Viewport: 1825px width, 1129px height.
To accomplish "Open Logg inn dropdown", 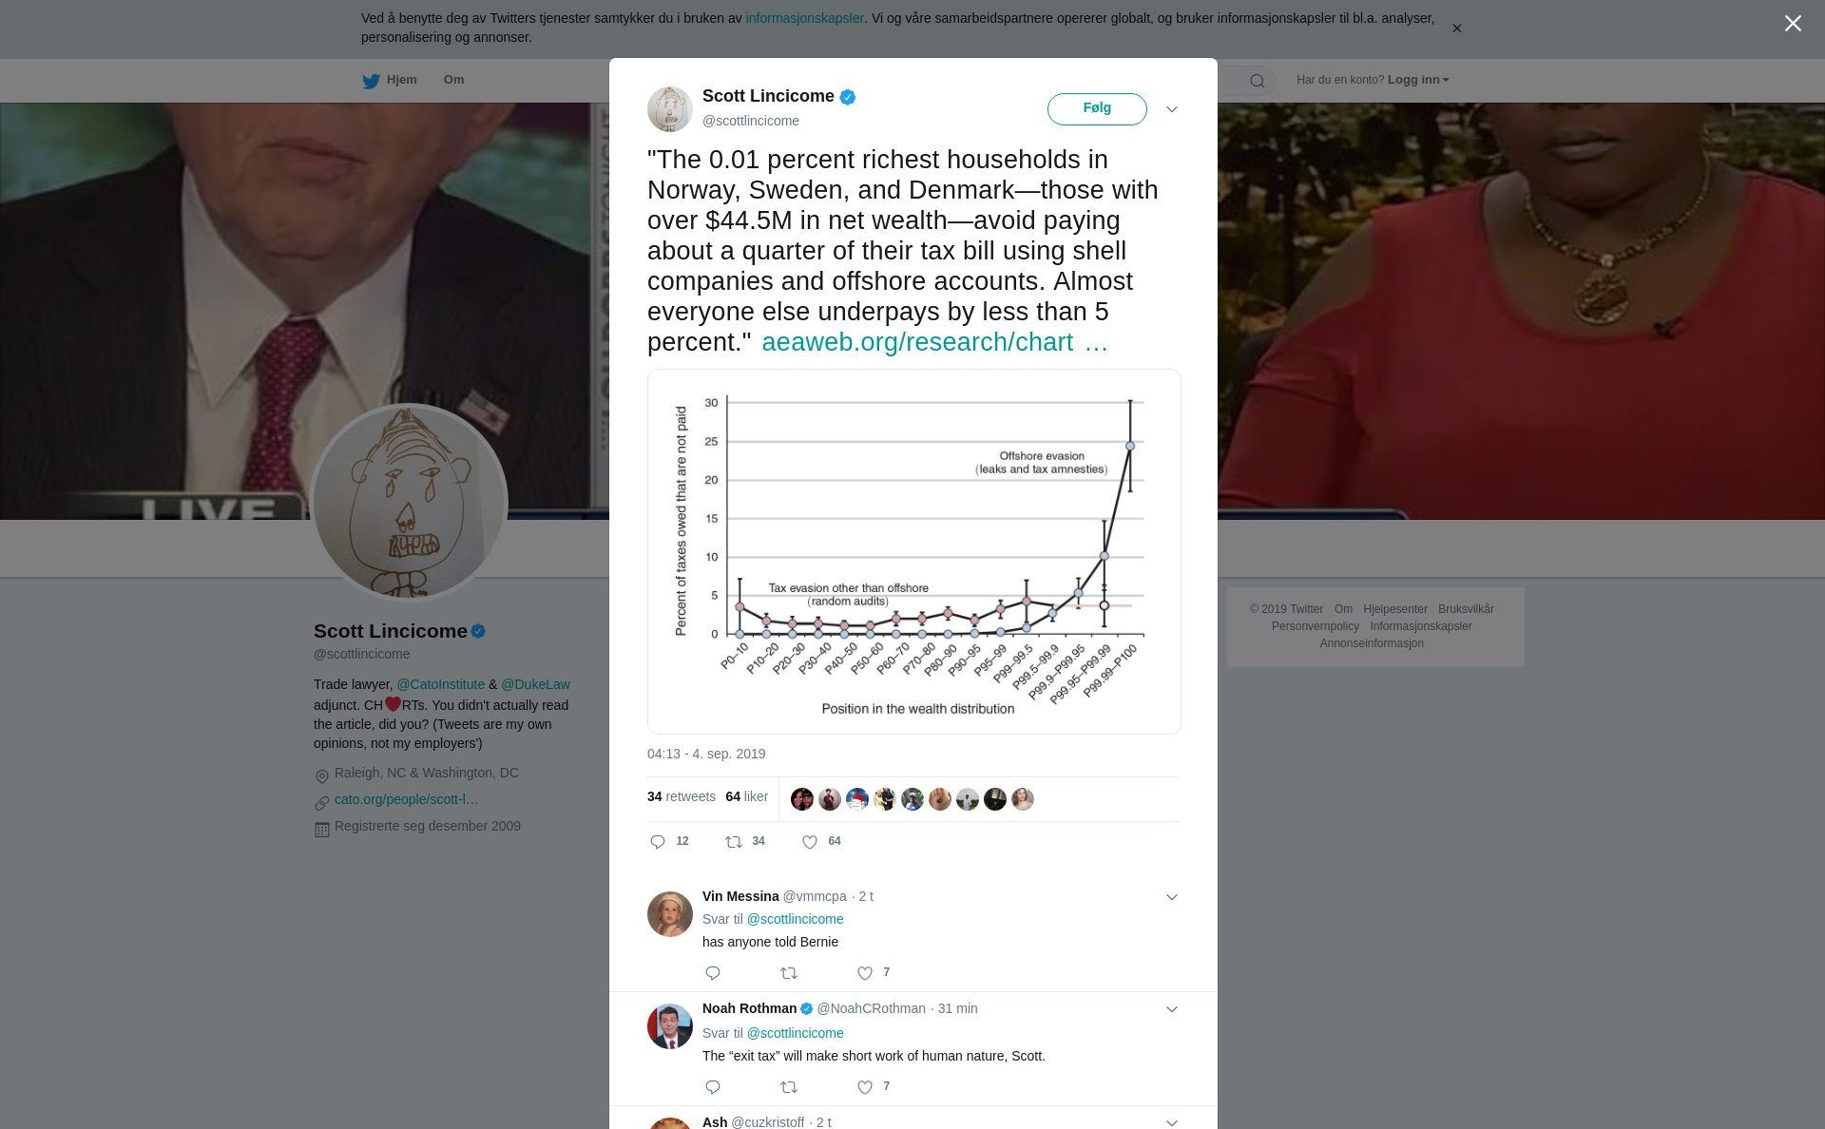I will click(1418, 80).
